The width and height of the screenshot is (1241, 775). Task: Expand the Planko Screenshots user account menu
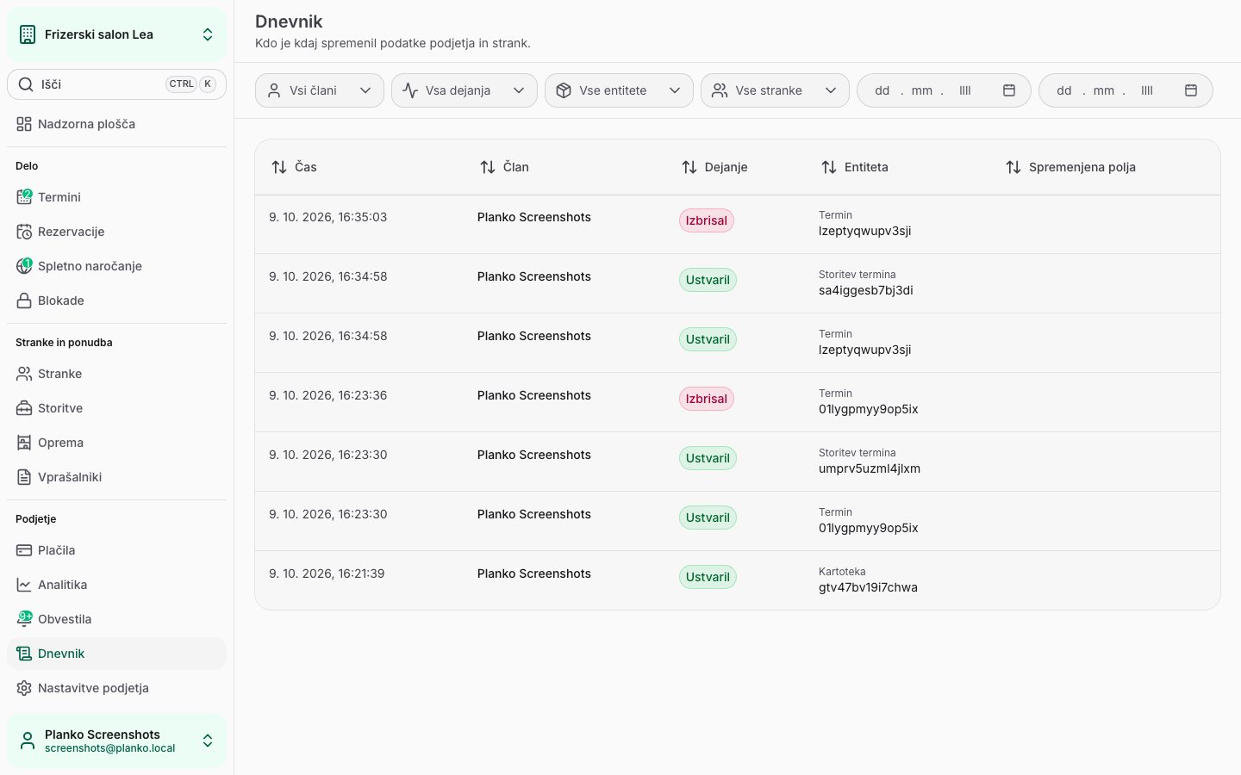point(116,741)
